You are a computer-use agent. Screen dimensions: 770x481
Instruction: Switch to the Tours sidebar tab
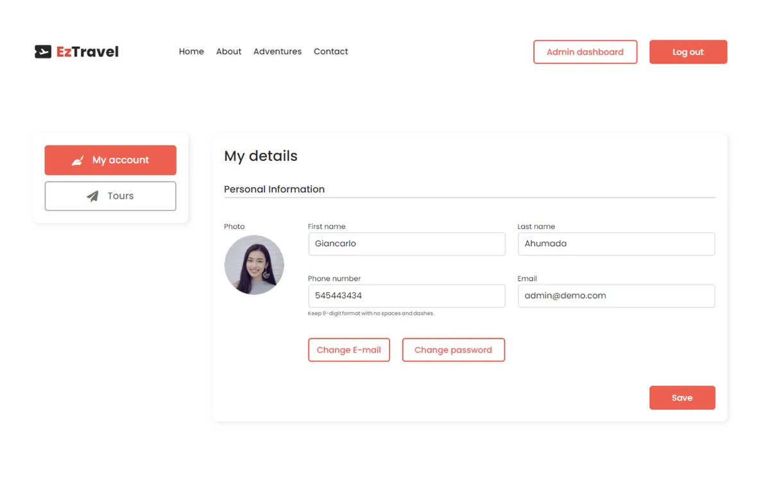[110, 196]
